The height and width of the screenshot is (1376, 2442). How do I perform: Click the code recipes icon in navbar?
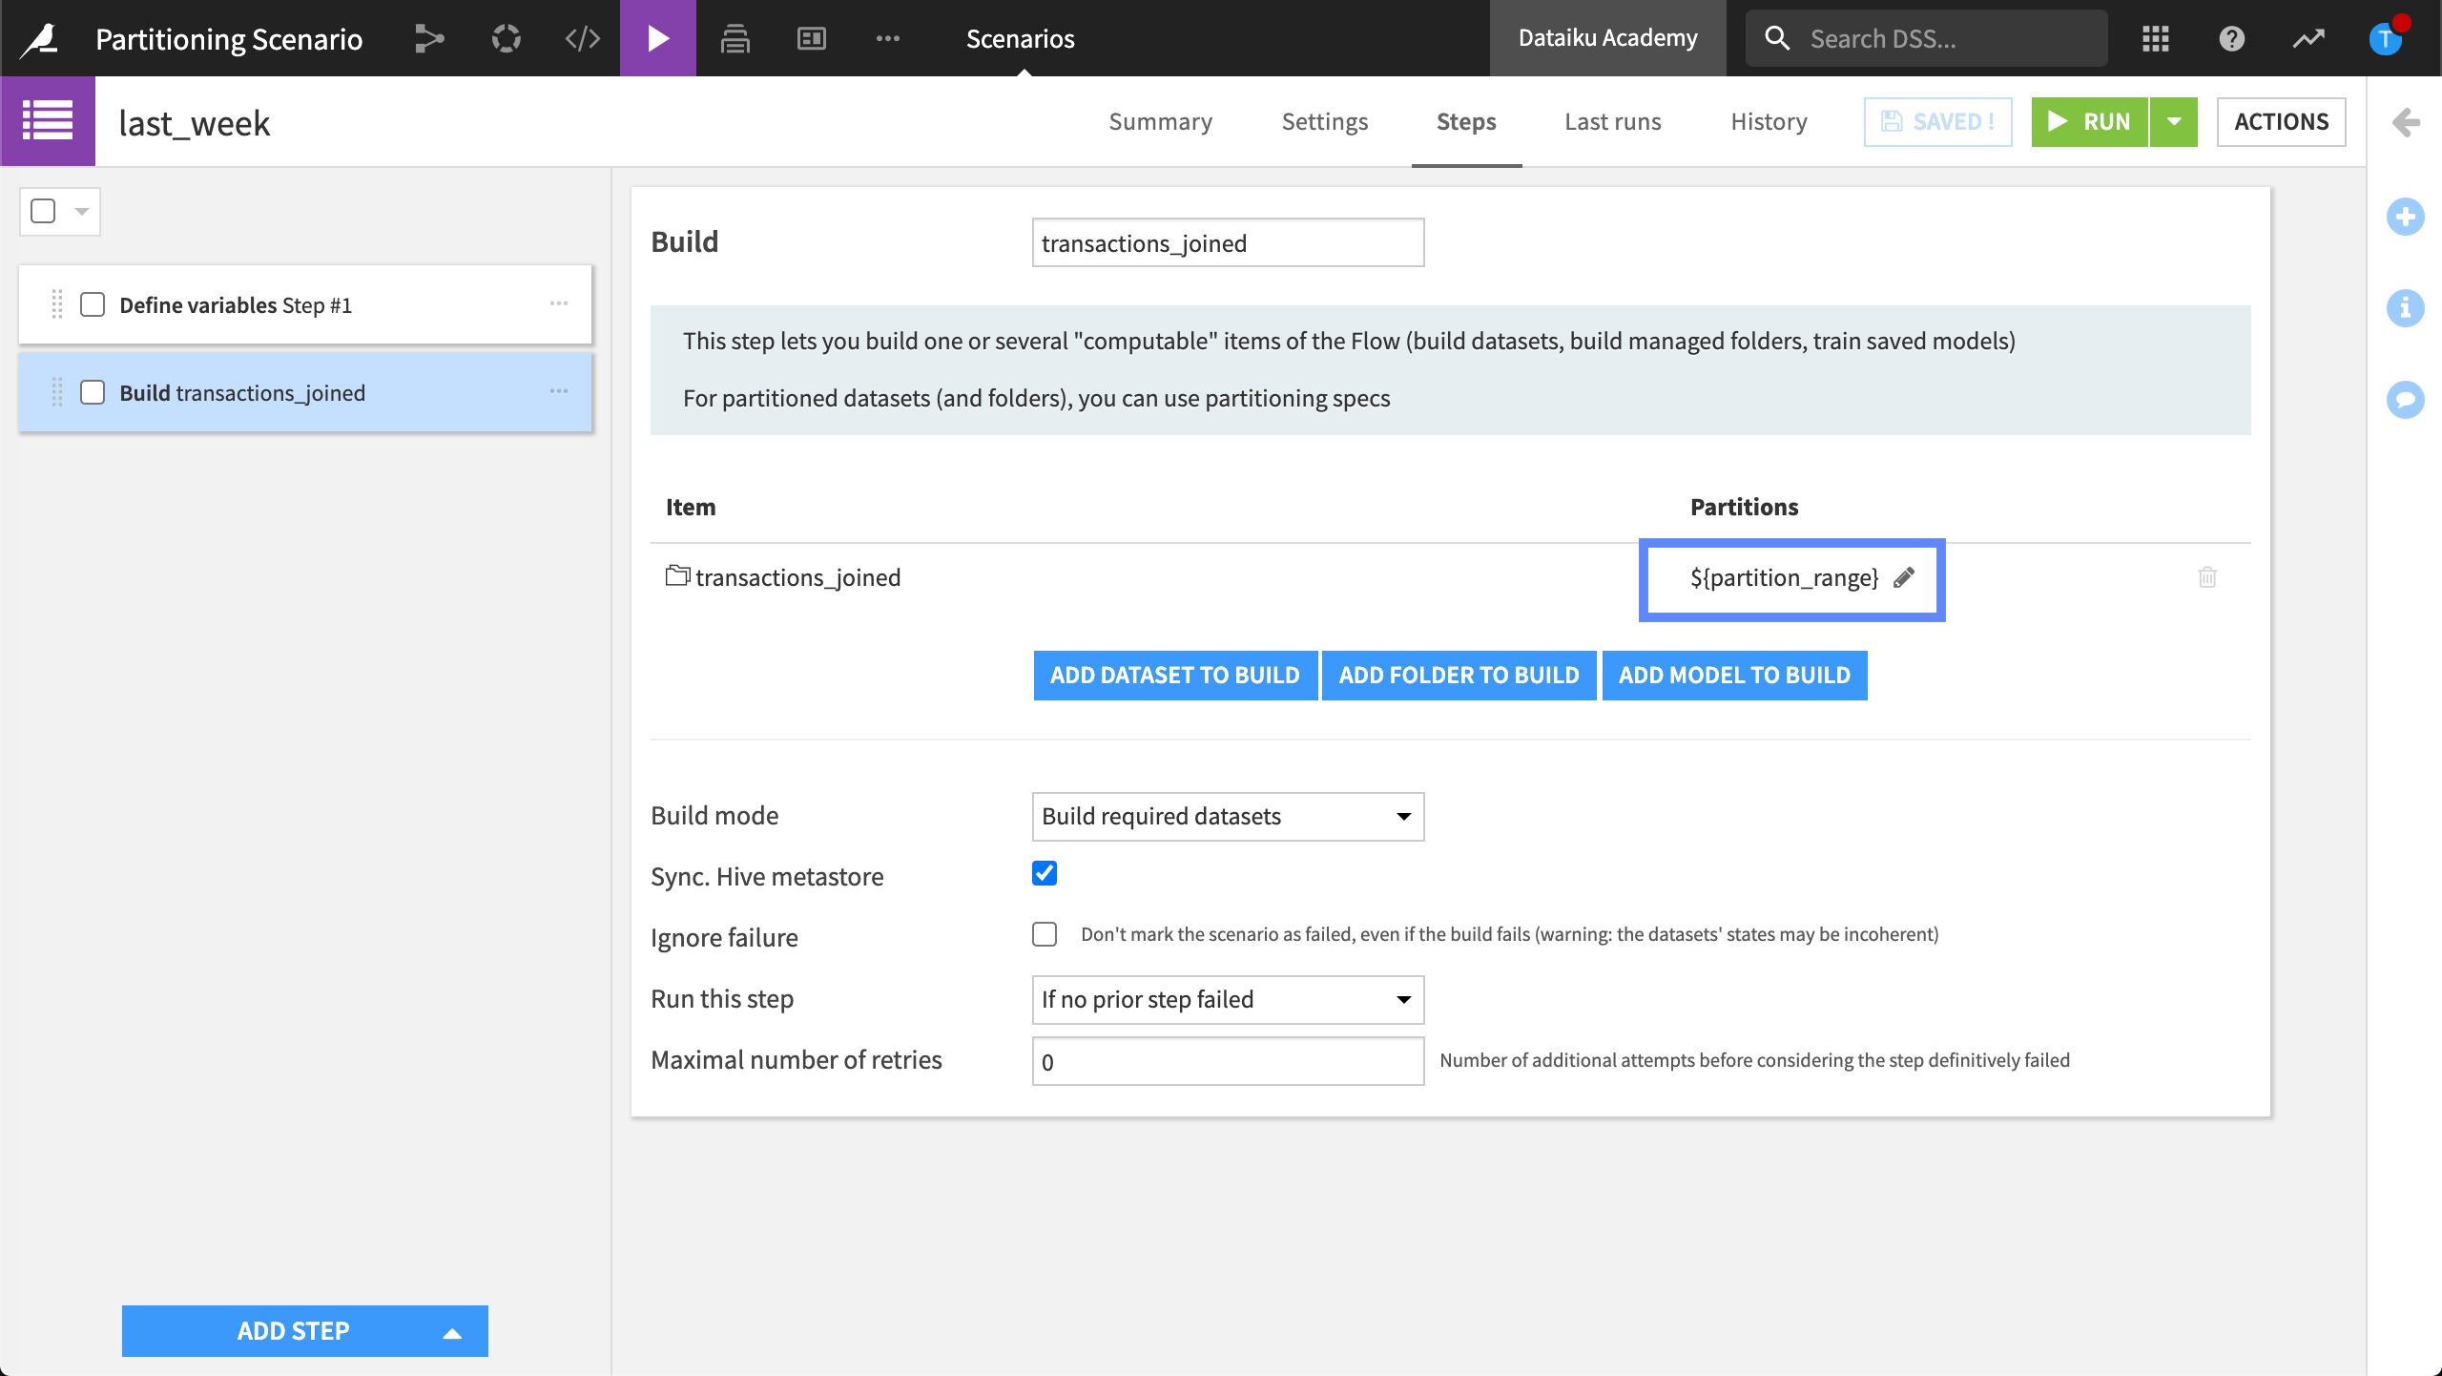582,38
